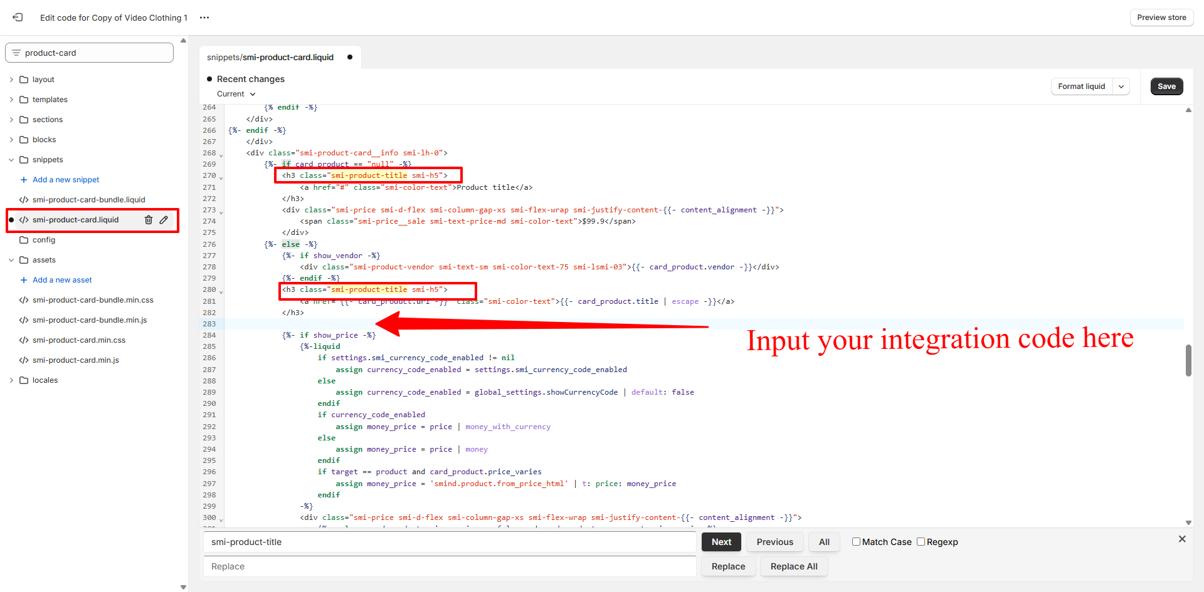Click the blocks folder icon
This screenshot has width=1204, height=592.
click(x=24, y=140)
